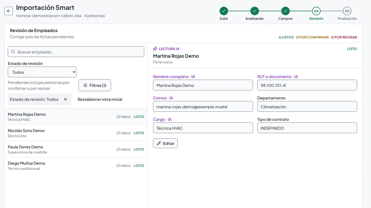This screenshot has height=208, width=371.
Task: Click the RUT o documento field
Action: (x=307, y=85)
